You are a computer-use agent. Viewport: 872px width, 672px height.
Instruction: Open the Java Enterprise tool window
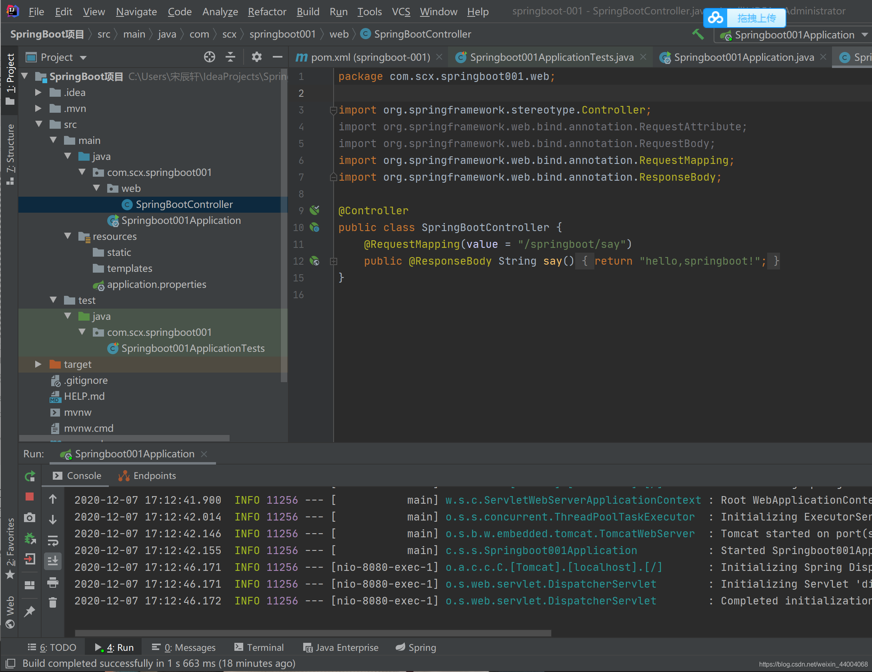click(341, 648)
